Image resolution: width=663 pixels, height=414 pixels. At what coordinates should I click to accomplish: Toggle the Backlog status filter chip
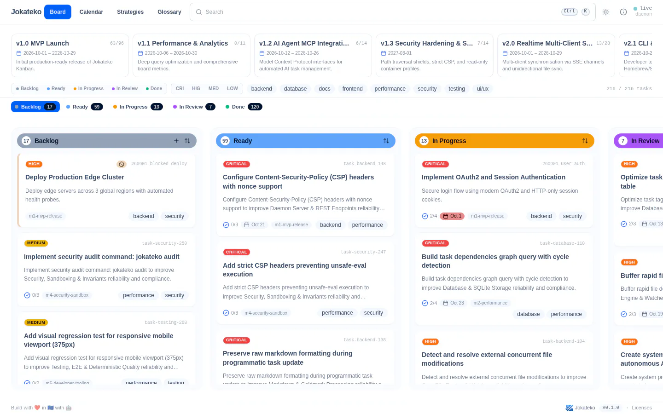coord(27,89)
